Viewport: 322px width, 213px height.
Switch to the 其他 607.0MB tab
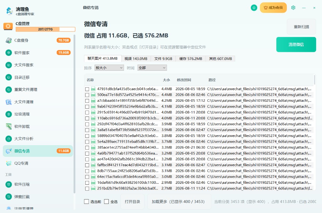click(220, 59)
